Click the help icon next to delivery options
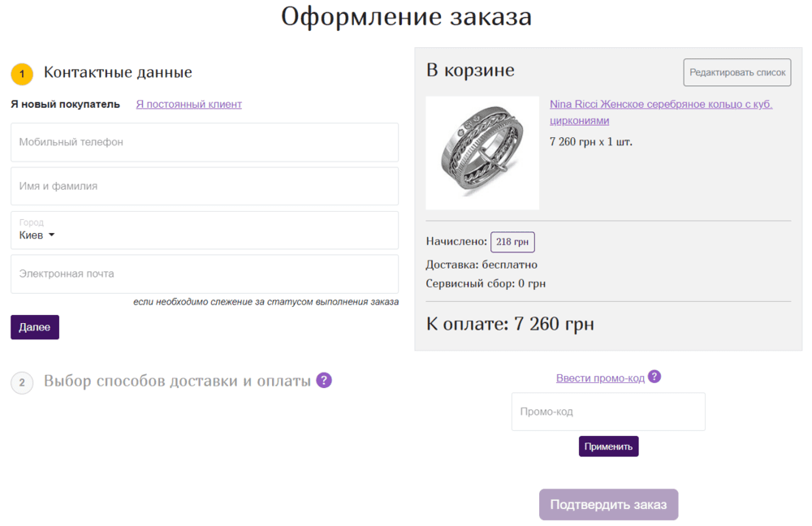812x526 pixels. point(324,379)
